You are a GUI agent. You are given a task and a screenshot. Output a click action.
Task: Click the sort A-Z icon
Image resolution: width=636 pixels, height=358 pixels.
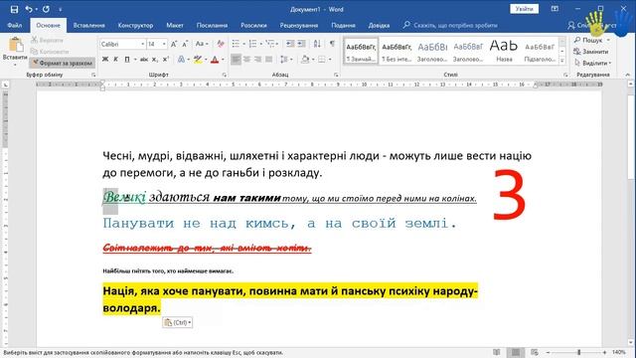[x=317, y=44]
